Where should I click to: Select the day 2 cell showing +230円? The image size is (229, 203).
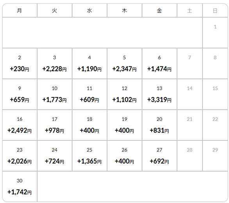[x=20, y=63]
